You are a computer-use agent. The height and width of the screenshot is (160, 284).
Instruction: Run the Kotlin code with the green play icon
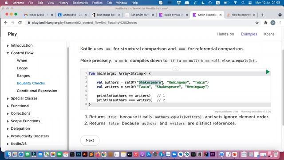pyautogui.click(x=268, y=72)
